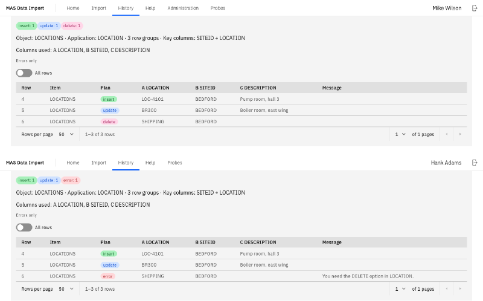483x301 pixels.
Task: Click the 'error: 1' summary tag
Action: [71, 180]
